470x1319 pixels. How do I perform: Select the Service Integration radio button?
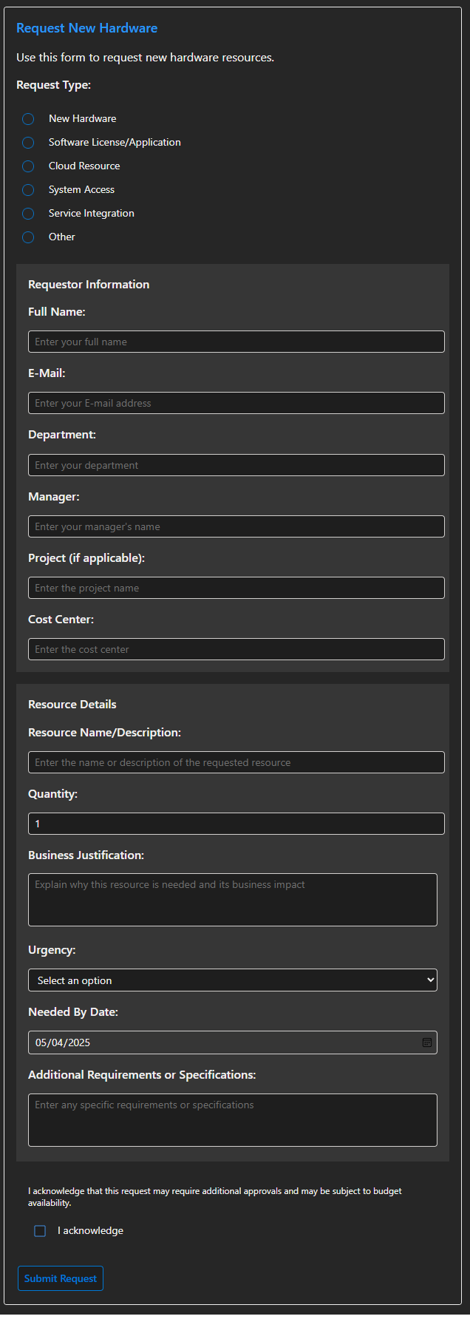click(x=28, y=214)
